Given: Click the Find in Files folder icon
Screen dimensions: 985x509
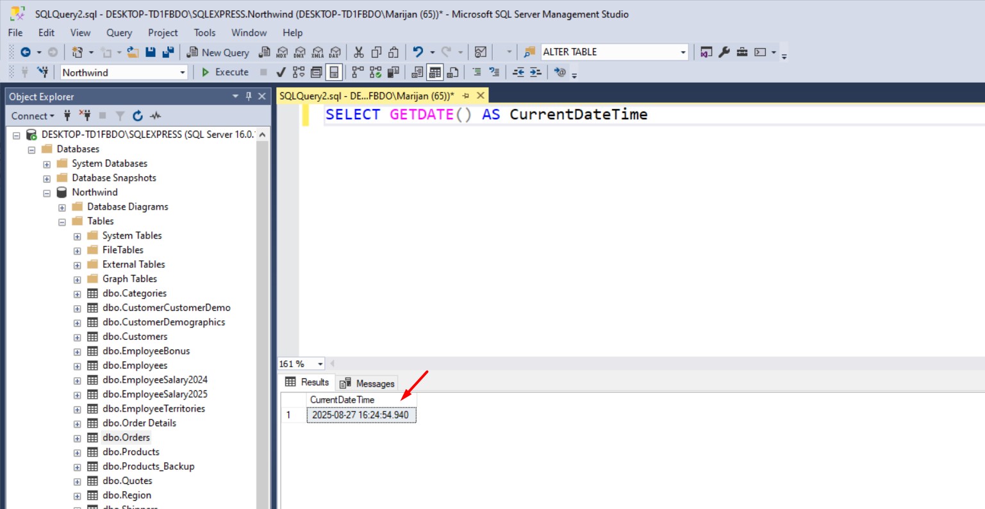Looking at the screenshot, I should click(529, 53).
